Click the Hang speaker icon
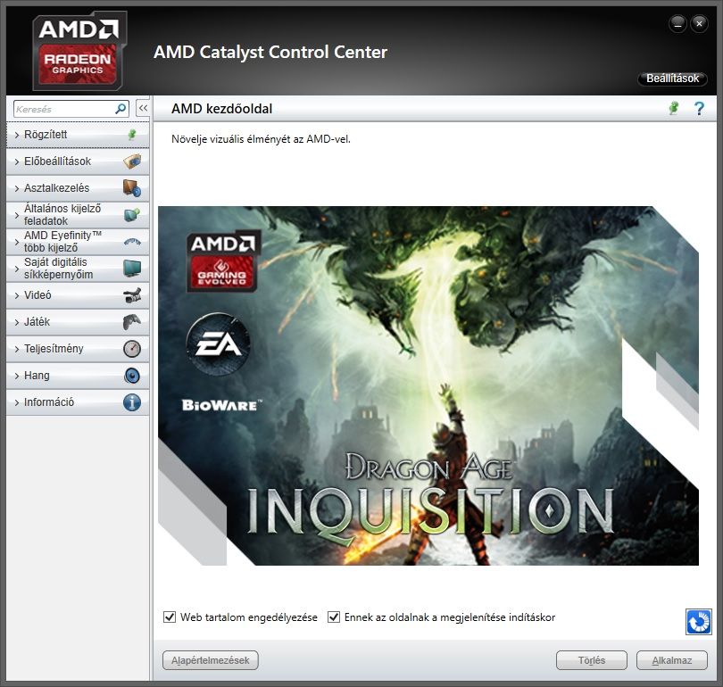The width and height of the screenshot is (723, 687). pyautogui.click(x=132, y=376)
